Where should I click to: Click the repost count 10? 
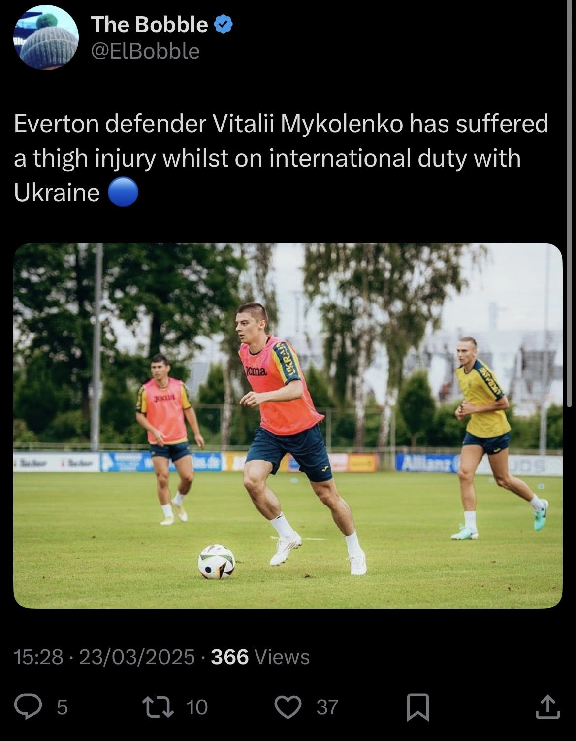197,707
